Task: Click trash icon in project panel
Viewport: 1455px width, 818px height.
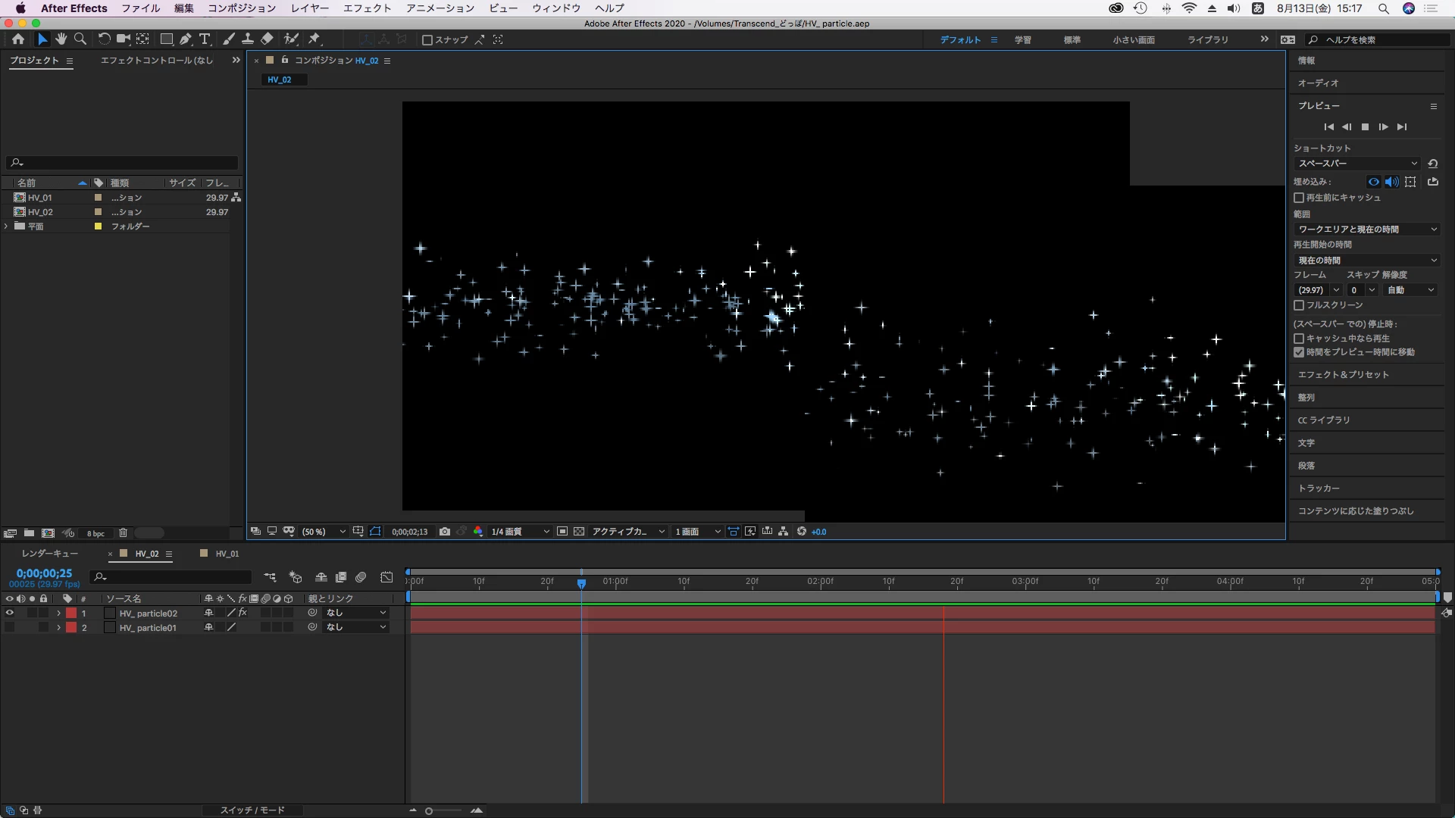Action: (x=123, y=533)
